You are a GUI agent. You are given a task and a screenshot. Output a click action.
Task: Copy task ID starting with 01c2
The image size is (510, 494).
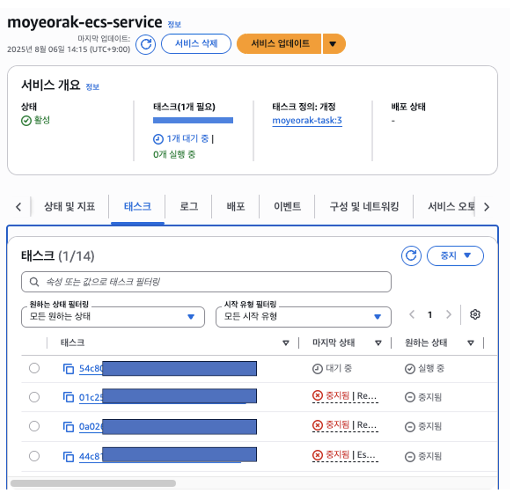(68, 397)
